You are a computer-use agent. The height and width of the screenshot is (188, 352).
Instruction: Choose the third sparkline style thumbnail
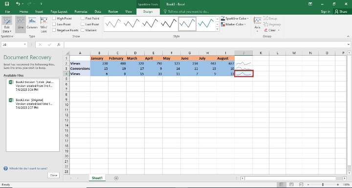click(150, 23)
